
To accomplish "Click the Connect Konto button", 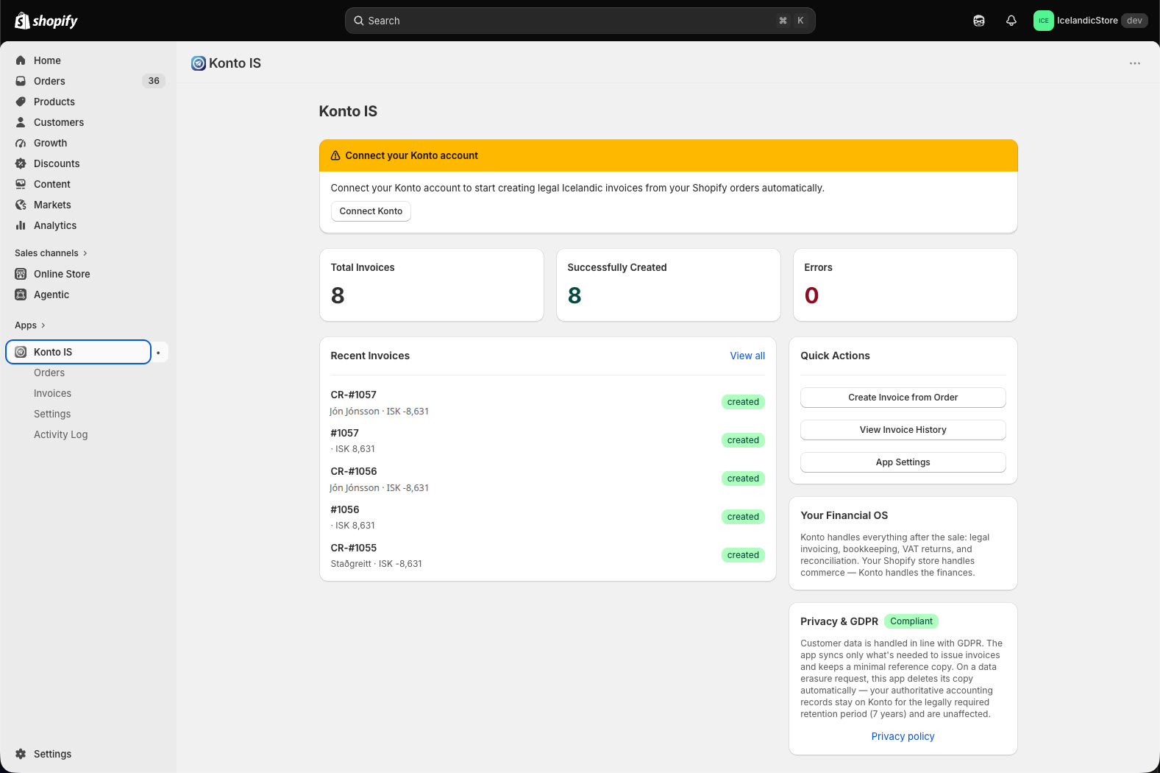I will tap(371, 211).
